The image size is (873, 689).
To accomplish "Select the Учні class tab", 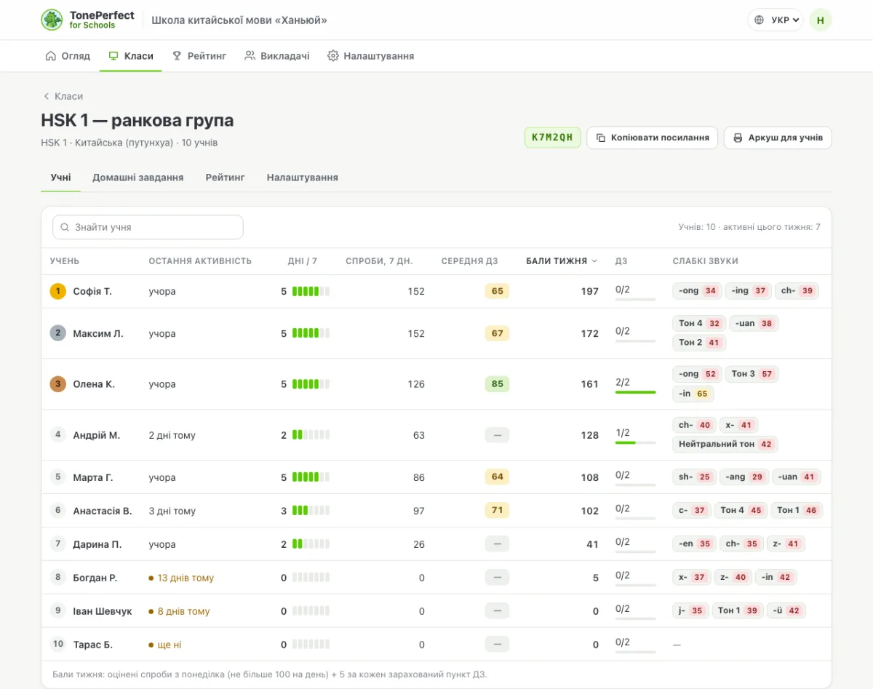I will click(61, 178).
